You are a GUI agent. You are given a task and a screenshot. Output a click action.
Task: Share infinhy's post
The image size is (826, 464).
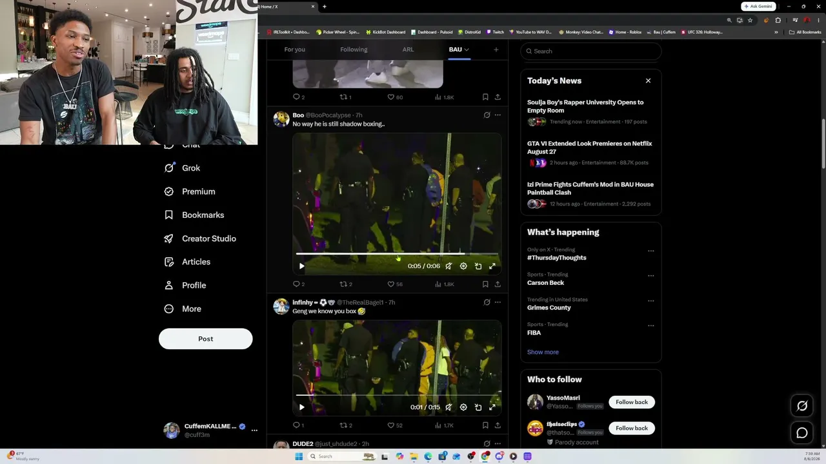(498, 425)
